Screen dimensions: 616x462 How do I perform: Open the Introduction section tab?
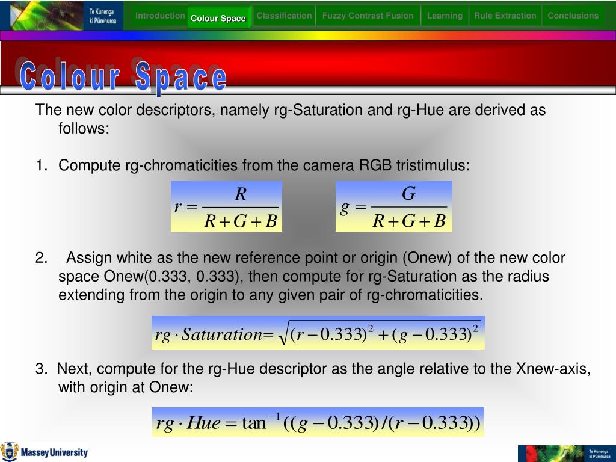pyautogui.click(x=160, y=16)
